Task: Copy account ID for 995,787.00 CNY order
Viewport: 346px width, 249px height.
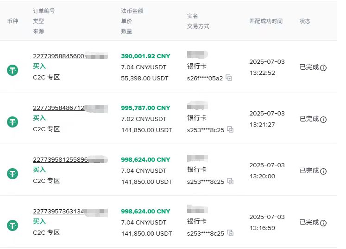Action: click(230, 129)
